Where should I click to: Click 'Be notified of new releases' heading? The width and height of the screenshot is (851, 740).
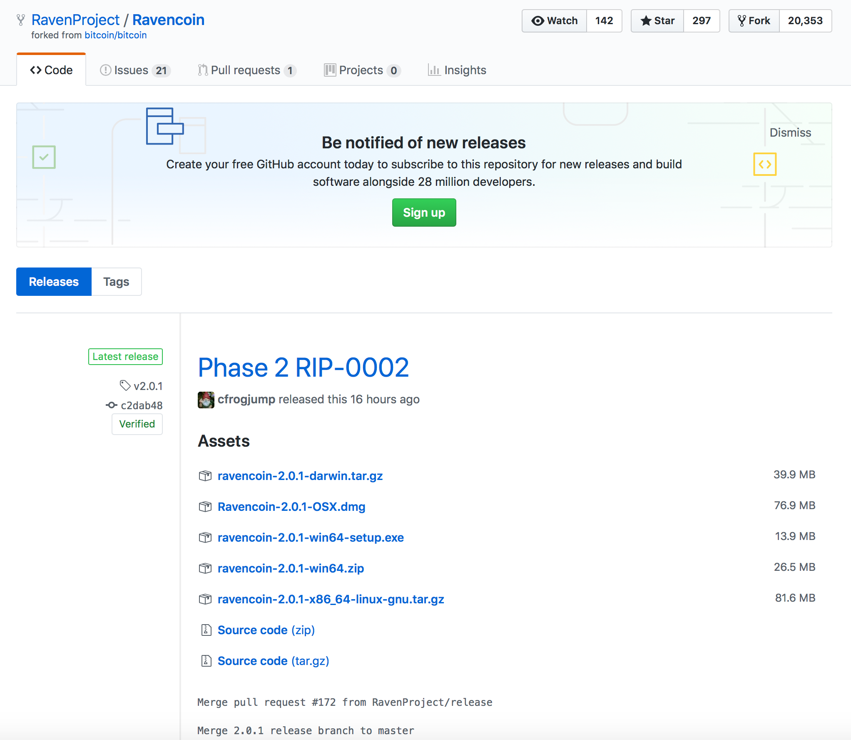pos(424,143)
